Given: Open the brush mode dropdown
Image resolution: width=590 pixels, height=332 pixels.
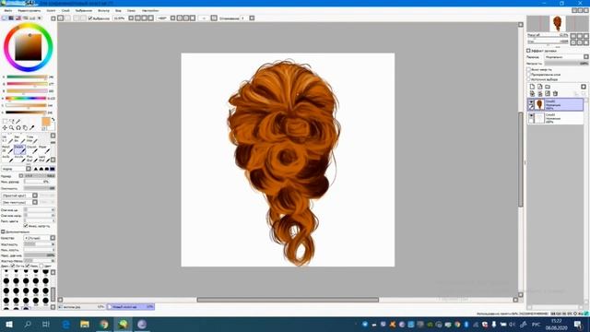Looking at the screenshot, I should point(17,169).
